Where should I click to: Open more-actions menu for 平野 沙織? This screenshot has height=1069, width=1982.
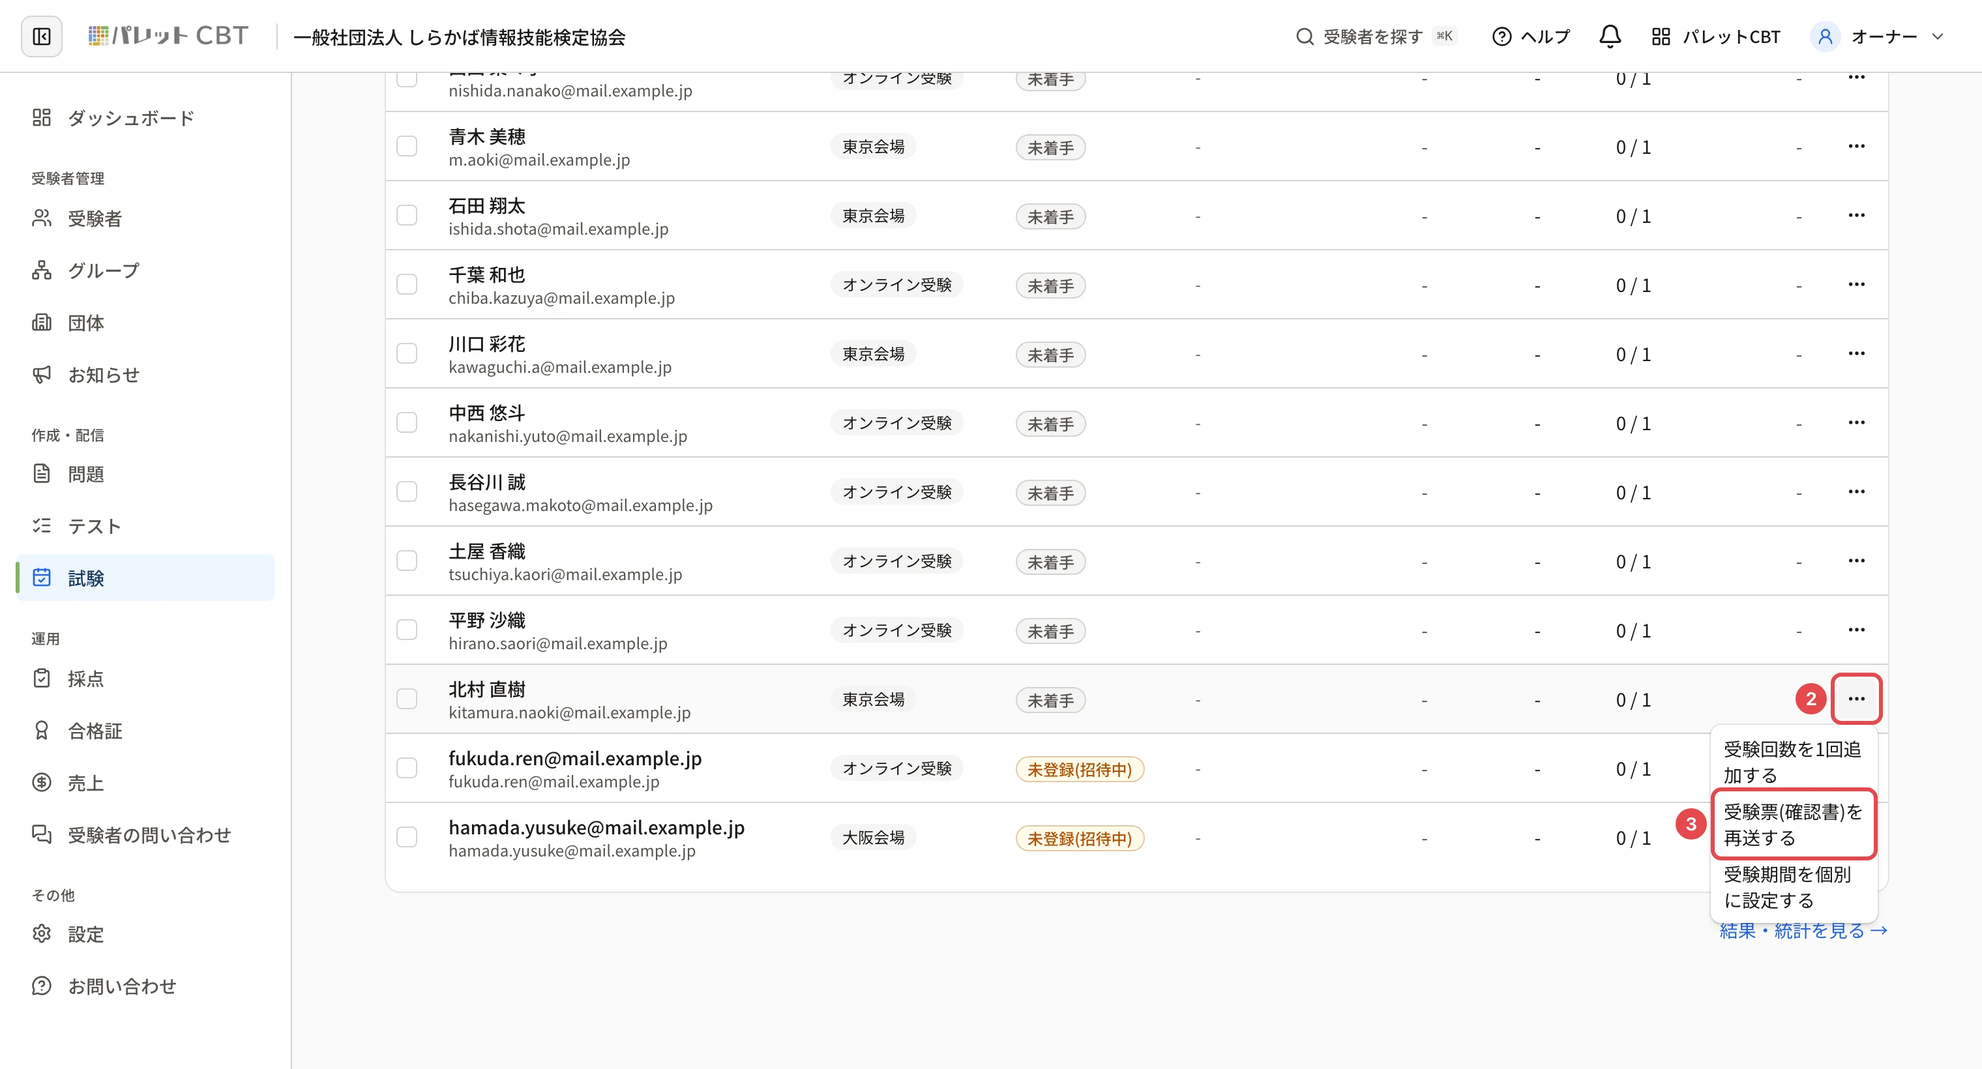click(1856, 630)
